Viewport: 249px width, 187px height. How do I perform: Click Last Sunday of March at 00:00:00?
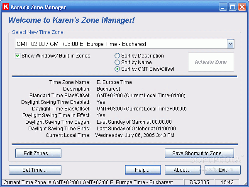coord(134,122)
